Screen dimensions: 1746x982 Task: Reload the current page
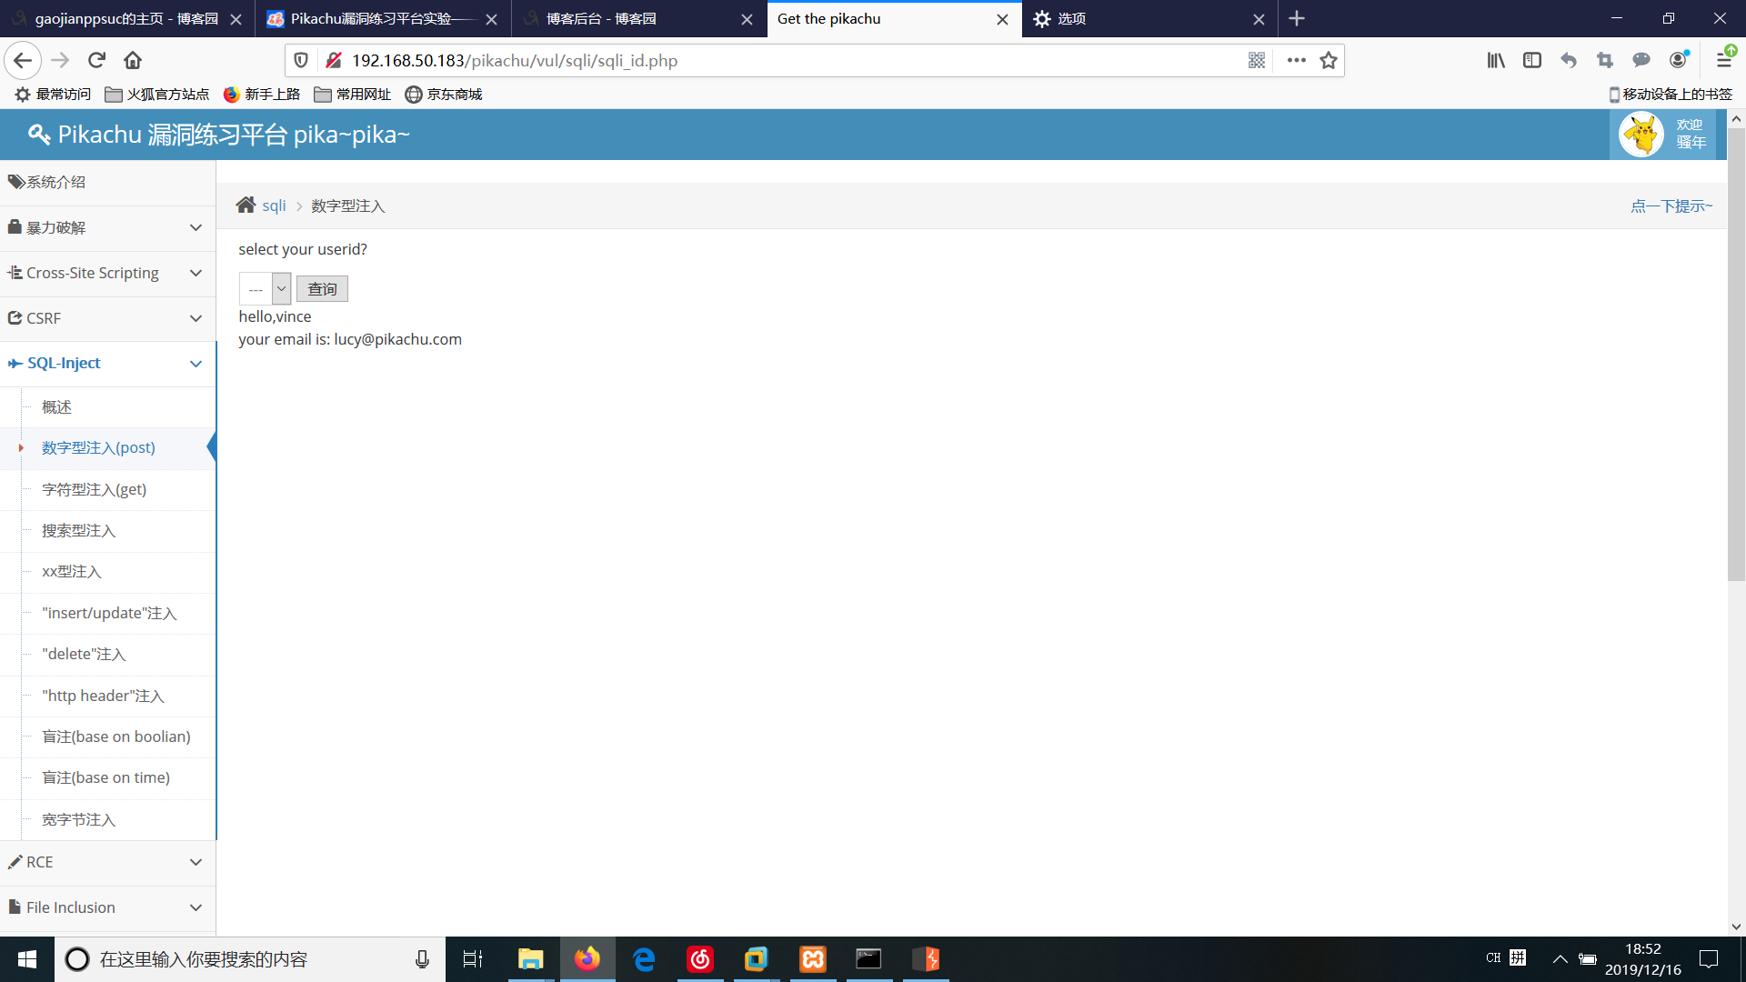(x=96, y=61)
